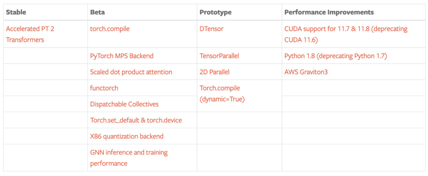This screenshot has width=428, height=176.
Task: Click the AWS Graviton3 link
Action: 306,72
